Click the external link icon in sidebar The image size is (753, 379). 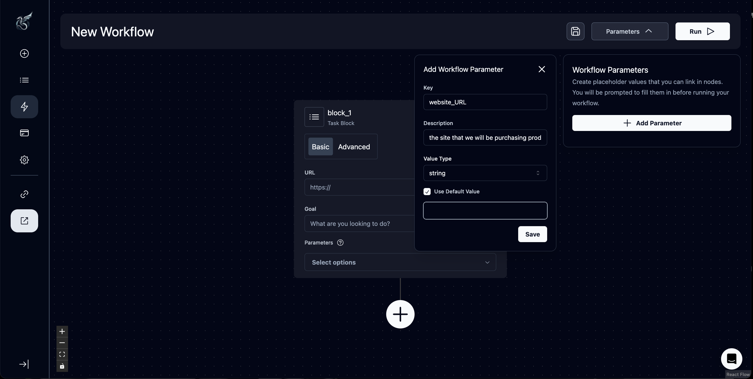pos(24,221)
